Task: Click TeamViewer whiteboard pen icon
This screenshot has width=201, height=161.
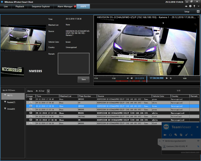Action: coord(186,135)
